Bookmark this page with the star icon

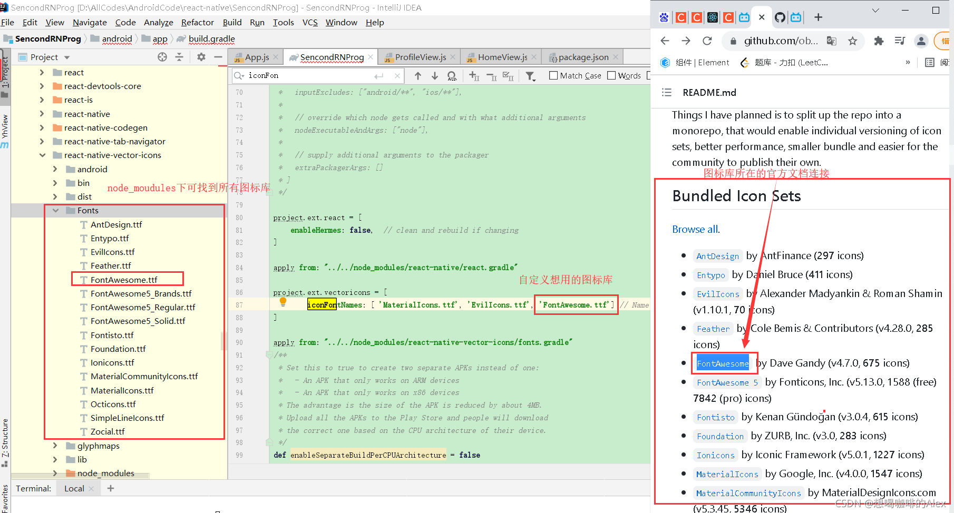[852, 41]
